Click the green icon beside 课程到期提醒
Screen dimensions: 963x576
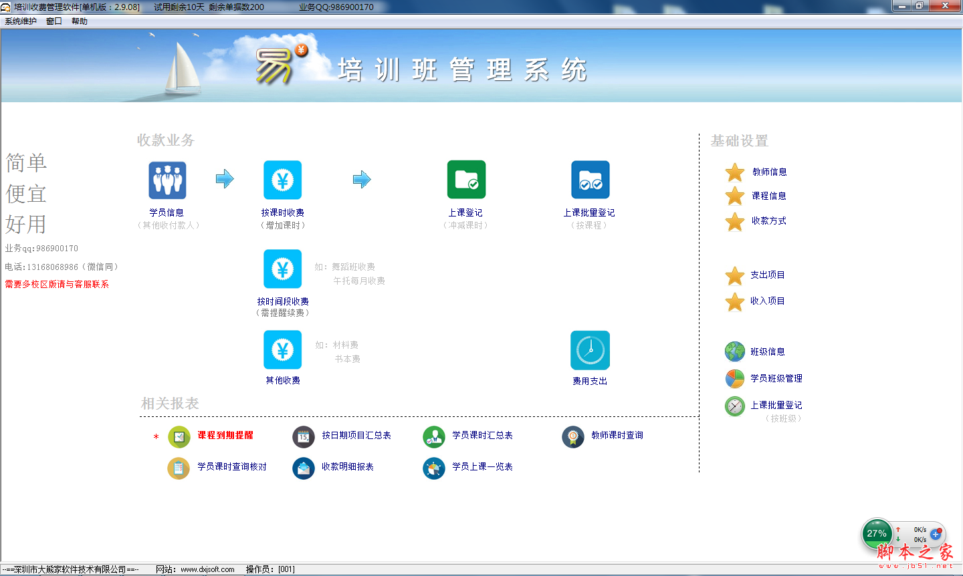click(x=179, y=437)
